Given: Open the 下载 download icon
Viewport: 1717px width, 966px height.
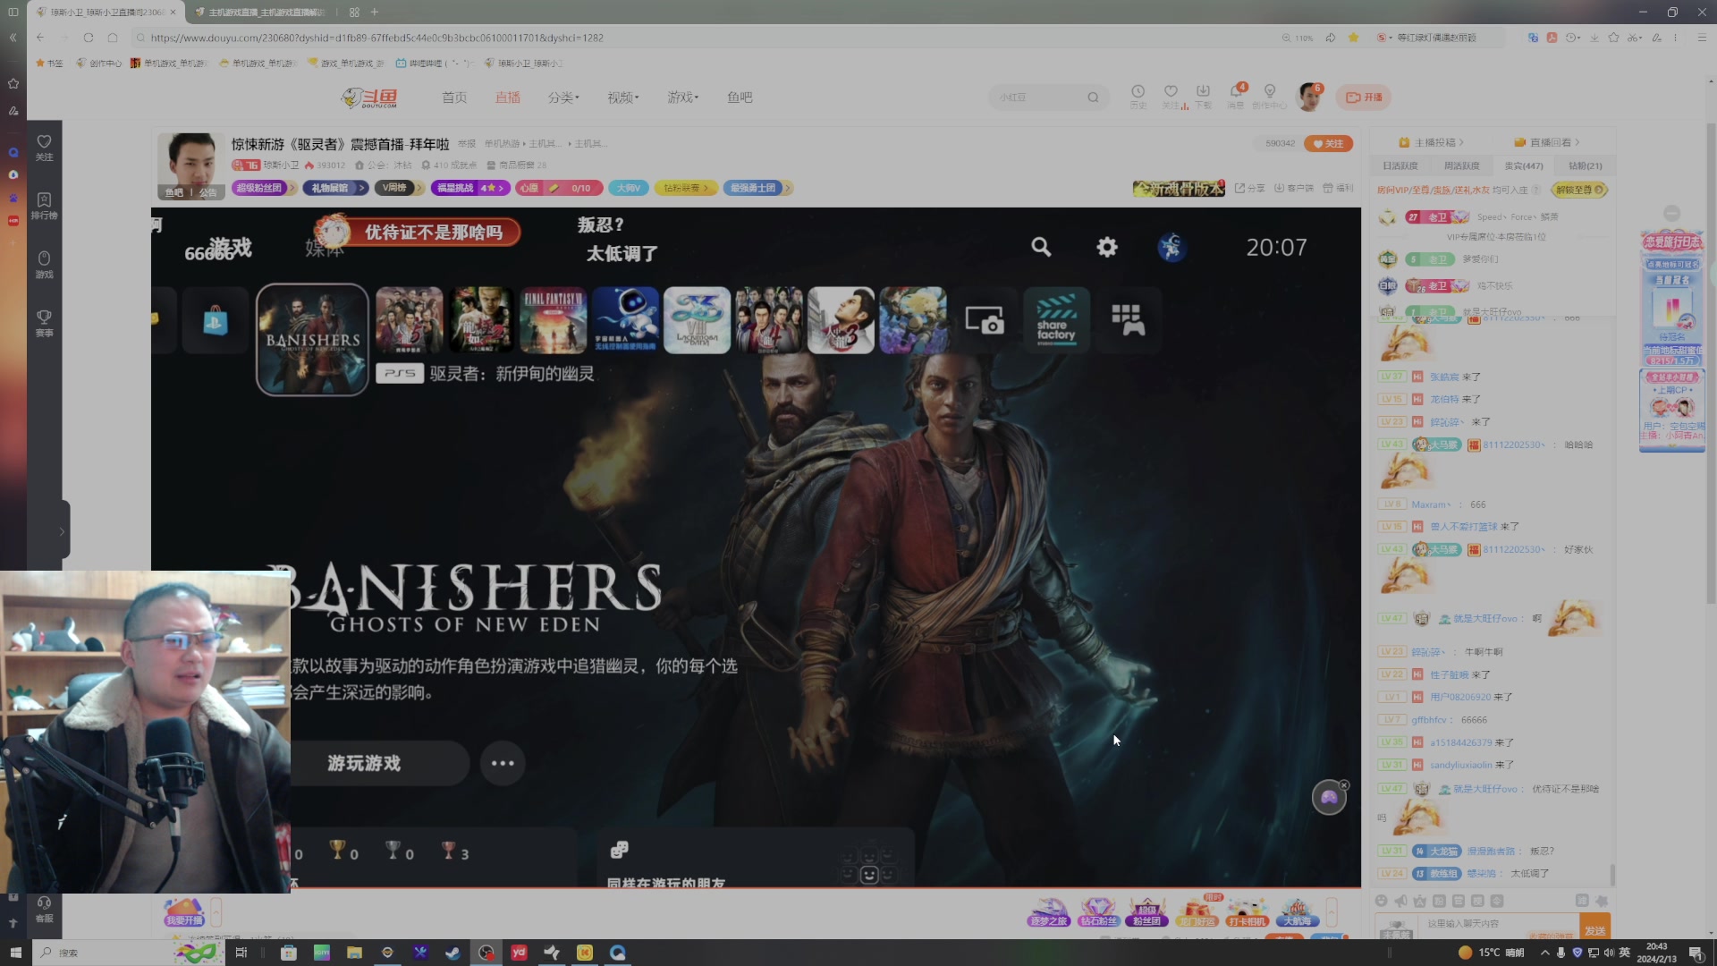Looking at the screenshot, I should (1203, 92).
